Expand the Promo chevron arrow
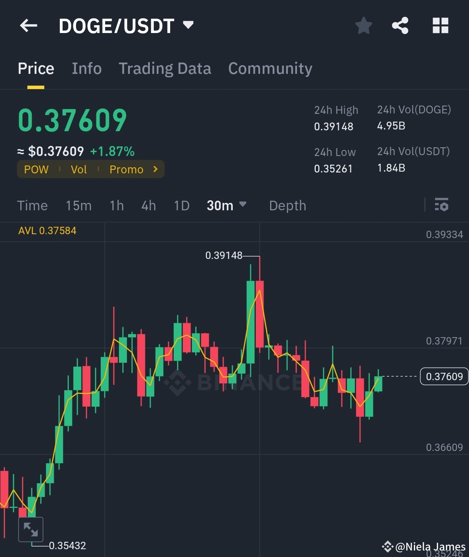The height and width of the screenshot is (557, 469). pos(155,169)
